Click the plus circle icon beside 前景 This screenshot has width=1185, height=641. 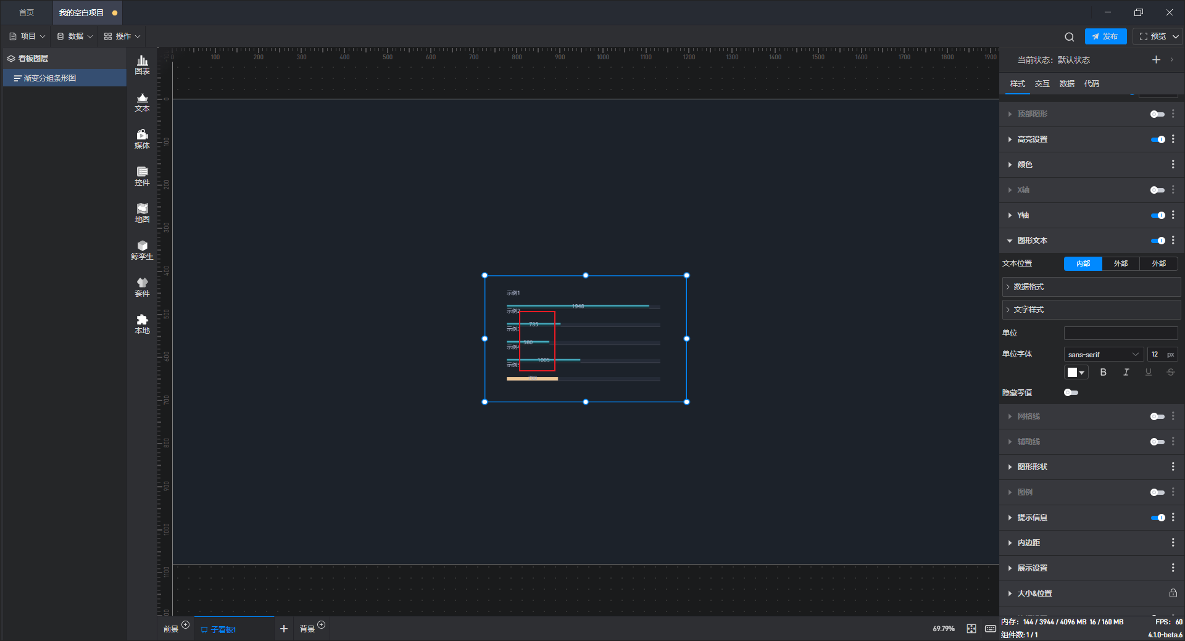pos(186,625)
